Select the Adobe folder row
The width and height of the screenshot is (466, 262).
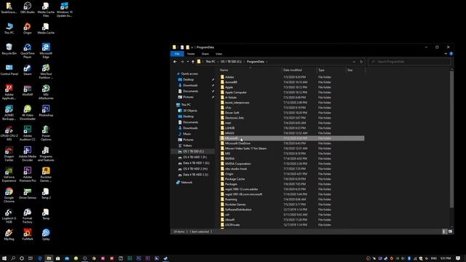point(292,77)
